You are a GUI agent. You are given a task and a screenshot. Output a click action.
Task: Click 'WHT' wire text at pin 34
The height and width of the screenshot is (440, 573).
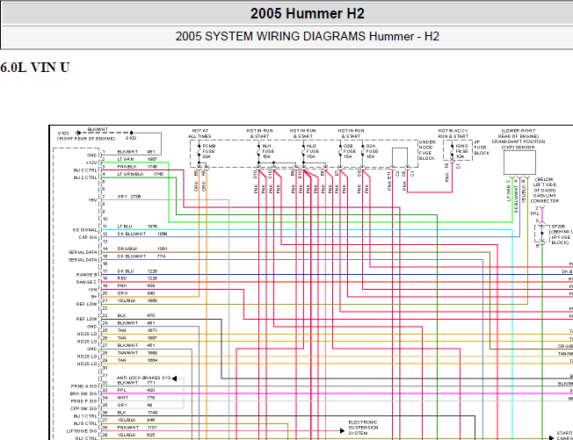(122, 398)
